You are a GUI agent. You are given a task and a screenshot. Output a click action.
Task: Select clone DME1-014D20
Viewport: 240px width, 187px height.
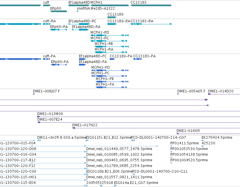[224, 94]
